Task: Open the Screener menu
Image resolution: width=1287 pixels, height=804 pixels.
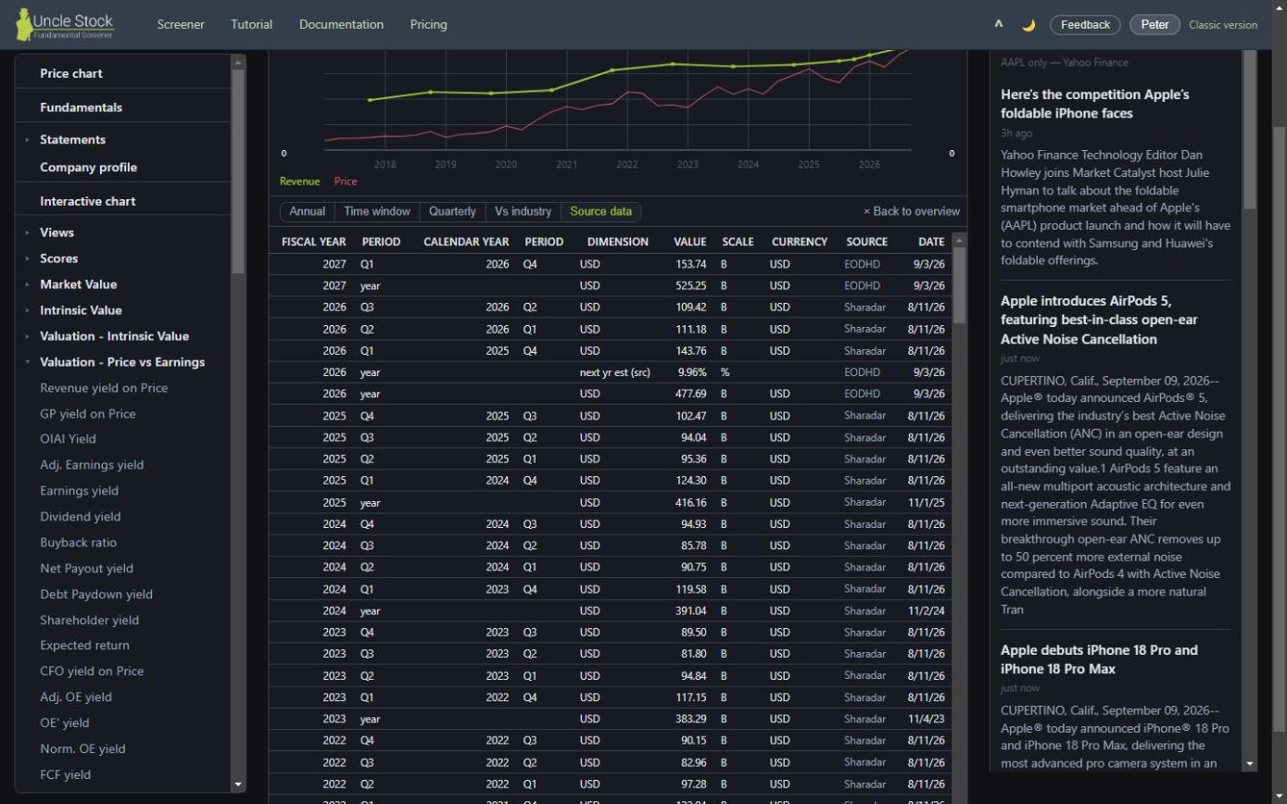Action: pyautogui.click(x=181, y=24)
